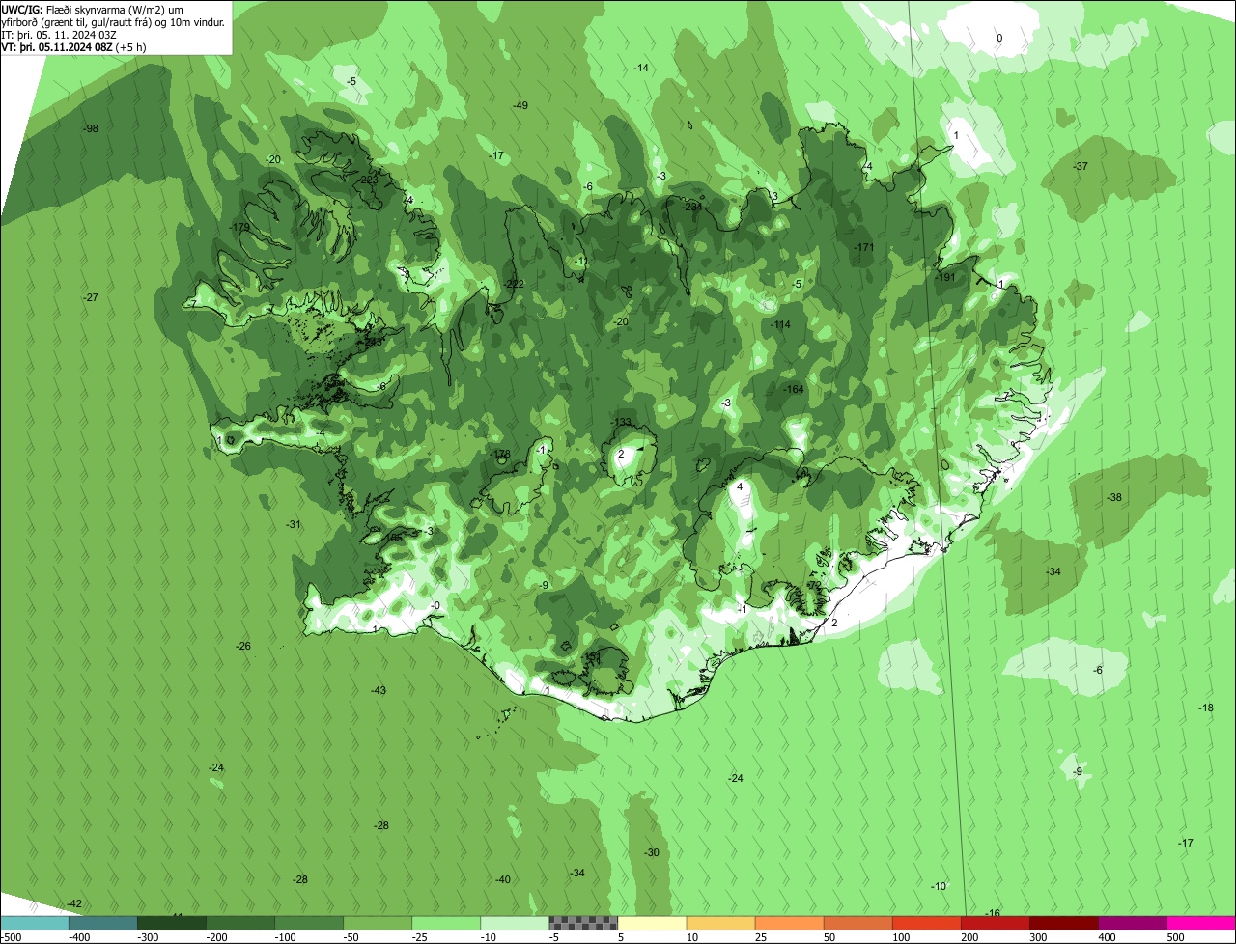The height and width of the screenshot is (944, 1236).
Task: Click the -223 value on the map
Action: point(369,180)
